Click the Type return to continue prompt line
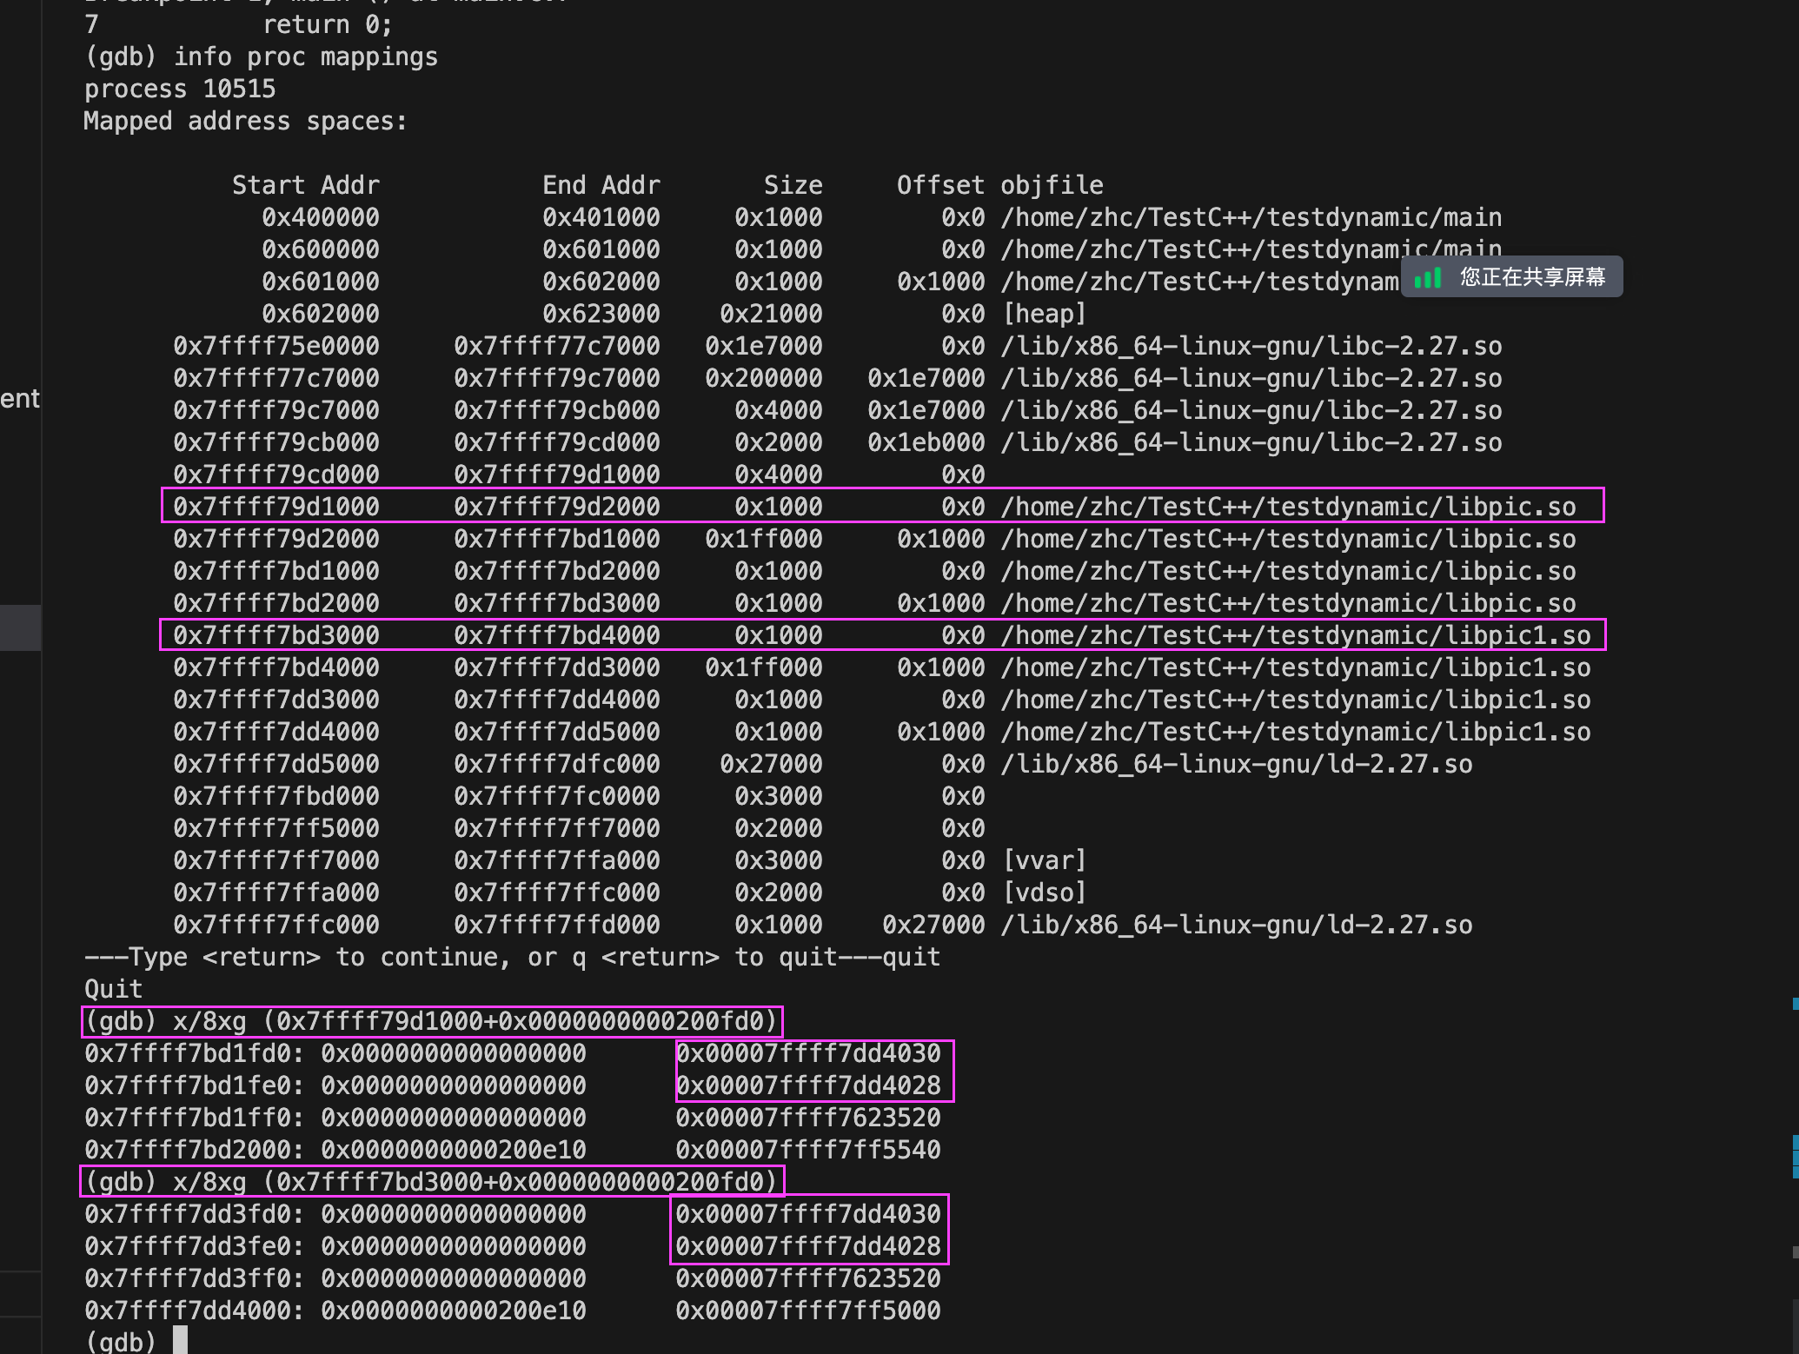This screenshot has height=1354, width=1799. 512,957
